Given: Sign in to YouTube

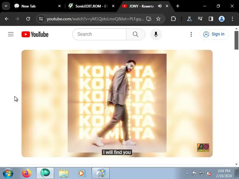Looking at the screenshot, I should (214, 34).
